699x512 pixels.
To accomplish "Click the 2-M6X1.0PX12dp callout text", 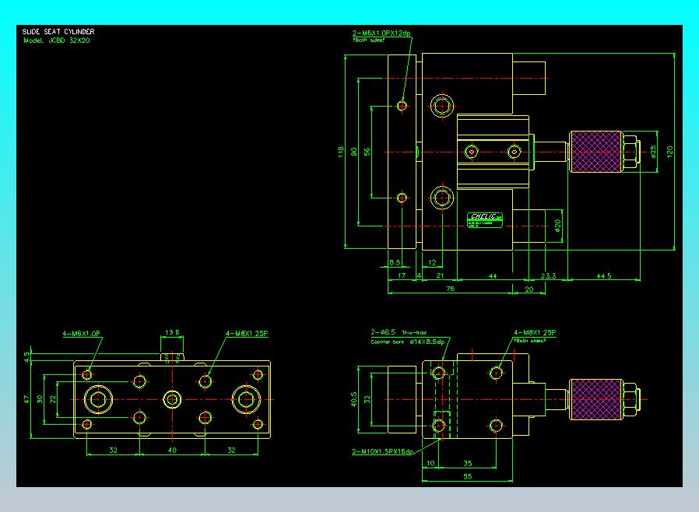I will tap(381, 33).
